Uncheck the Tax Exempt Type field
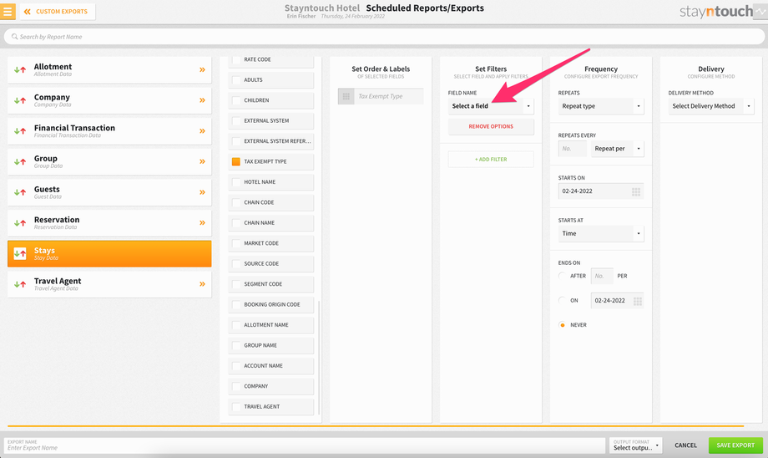The height and width of the screenshot is (458, 768). point(236,162)
